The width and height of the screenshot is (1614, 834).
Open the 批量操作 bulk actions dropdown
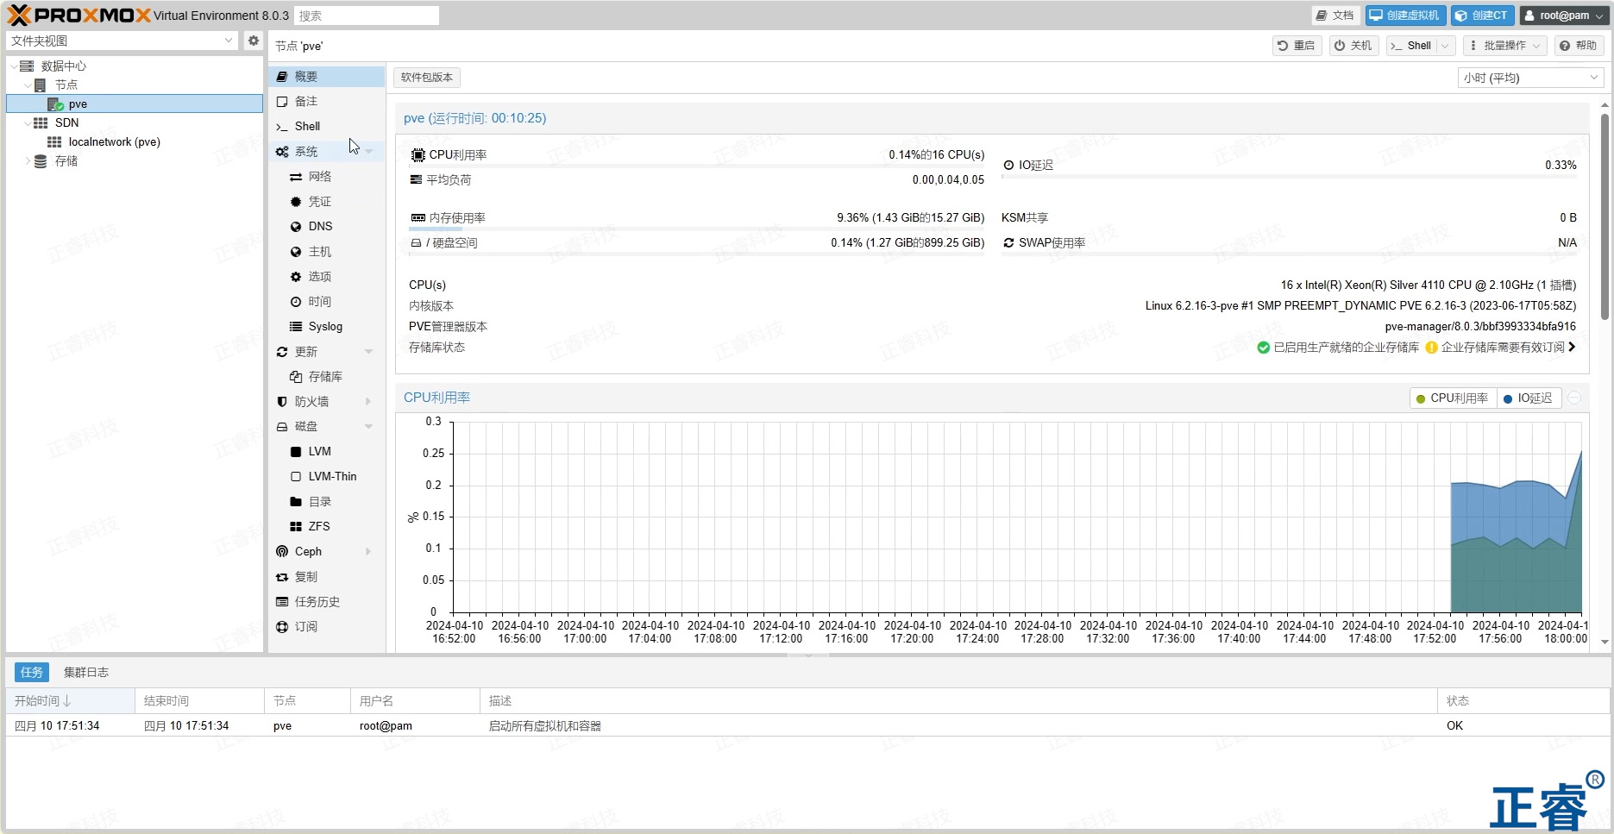(x=1505, y=46)
